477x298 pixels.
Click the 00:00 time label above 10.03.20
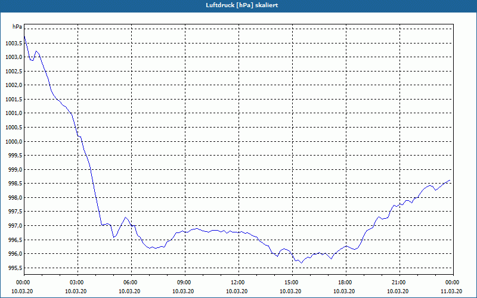[x=24, y=282]
